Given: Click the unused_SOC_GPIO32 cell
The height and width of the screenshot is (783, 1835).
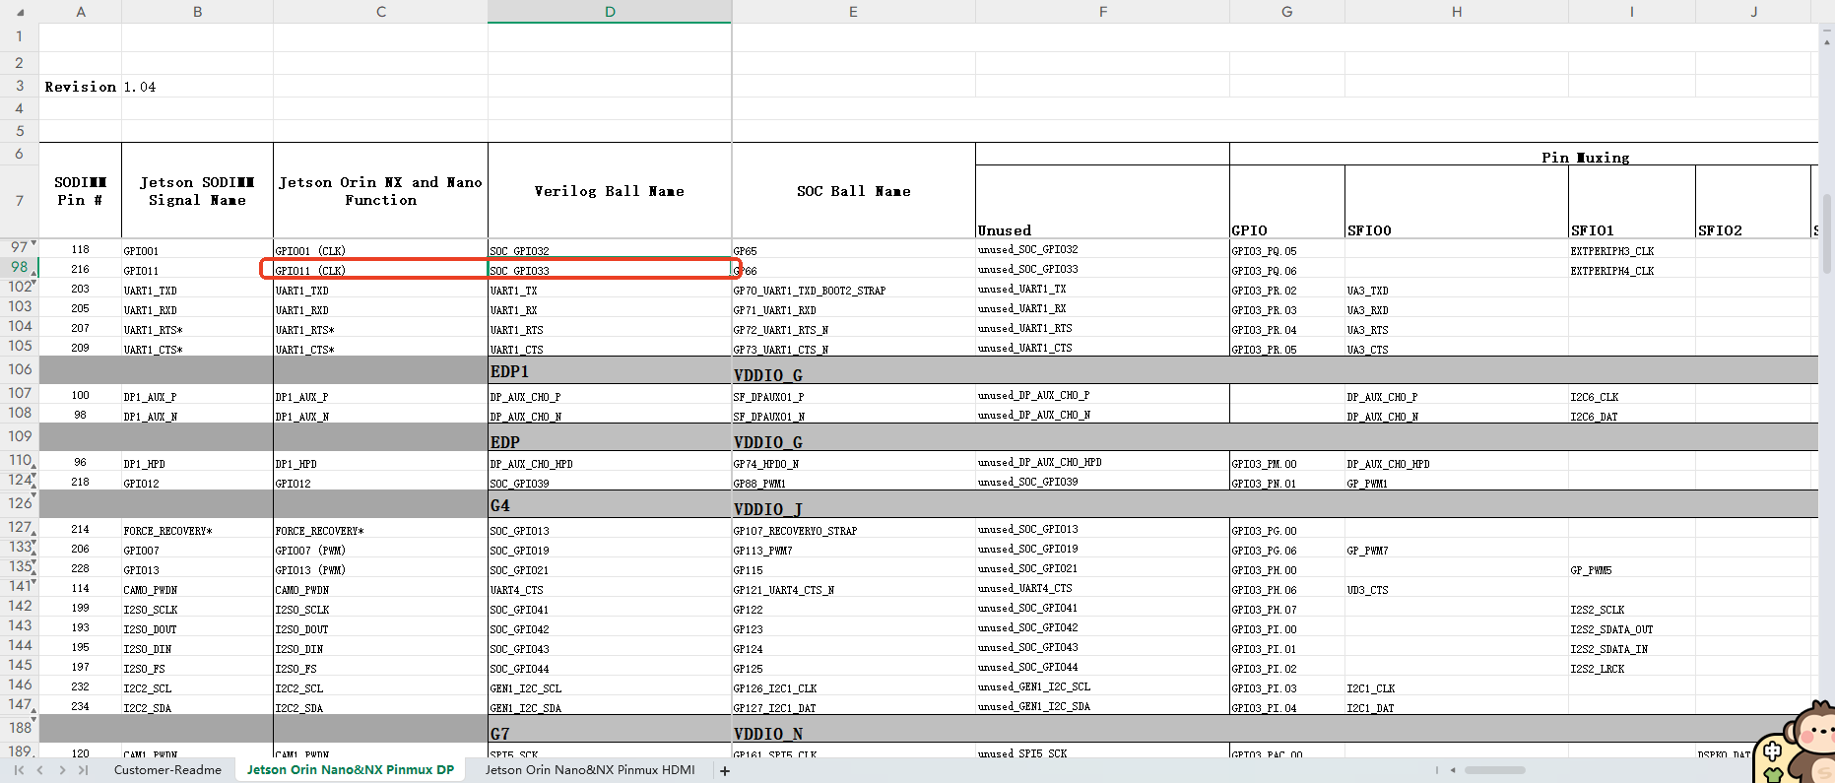Looking at the screenshot, I should click(x=1102, y=249).
